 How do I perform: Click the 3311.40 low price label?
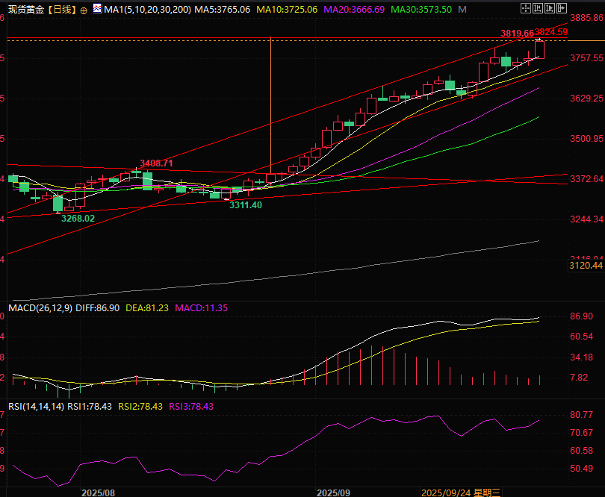pos(246,205)
